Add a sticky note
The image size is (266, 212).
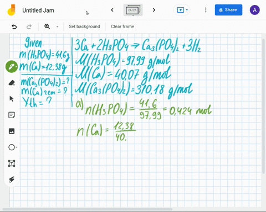pos(12,115)
